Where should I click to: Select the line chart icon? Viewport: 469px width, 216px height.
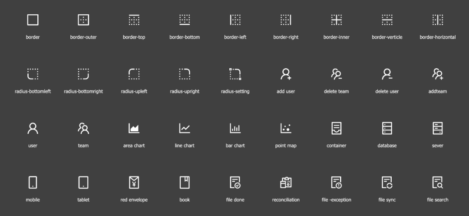pos(185,128)
